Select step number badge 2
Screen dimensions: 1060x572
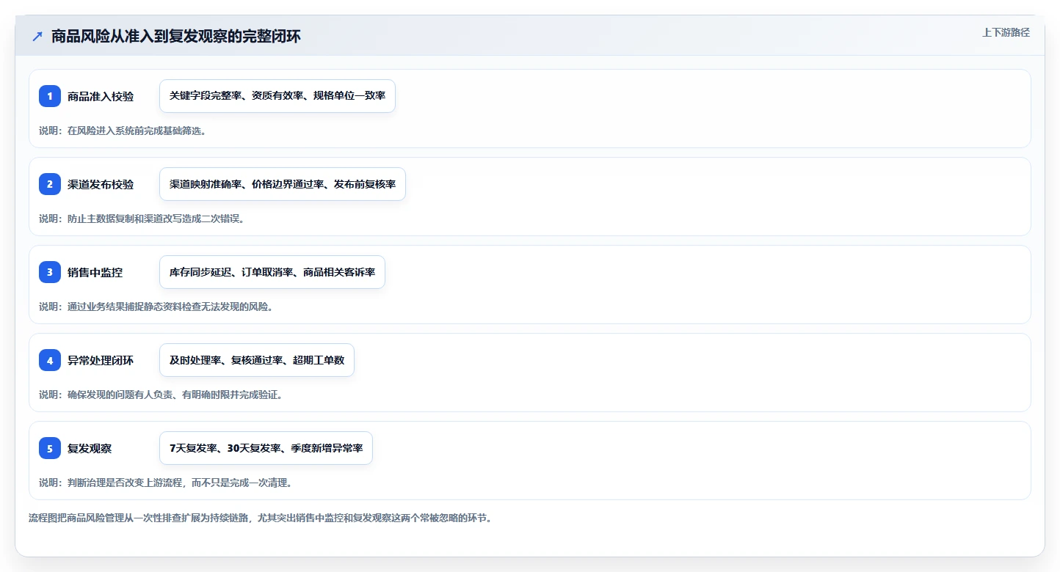click(50, 184)
